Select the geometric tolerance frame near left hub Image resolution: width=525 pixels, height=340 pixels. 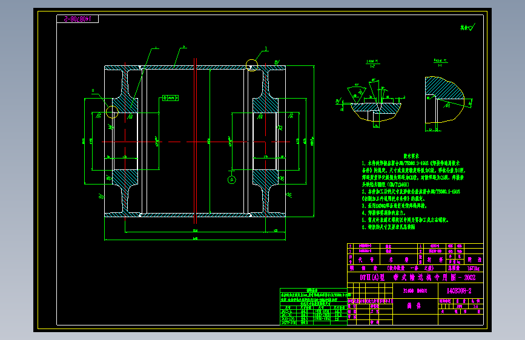click(x=170, y=98)
